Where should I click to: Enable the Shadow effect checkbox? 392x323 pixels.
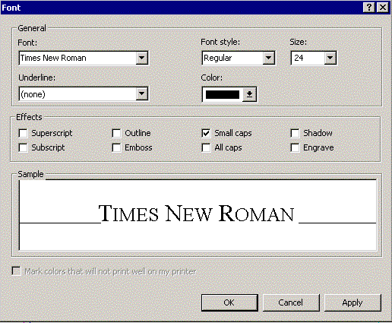295,133
